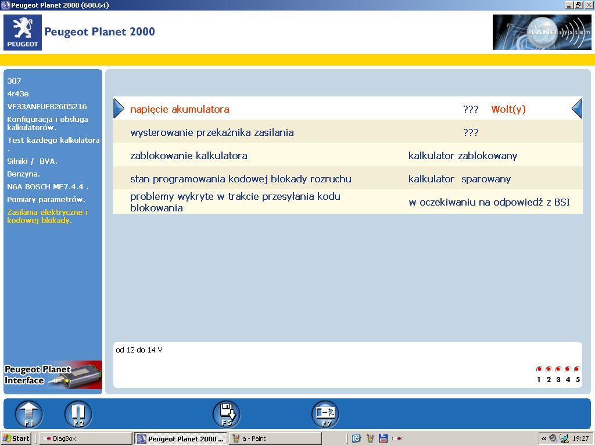The width and height of the screenshot is (595, 446).
Task: Click the blue right-pointing arrow beside napięcie akumulatora
Action: [x=119, y=109]
